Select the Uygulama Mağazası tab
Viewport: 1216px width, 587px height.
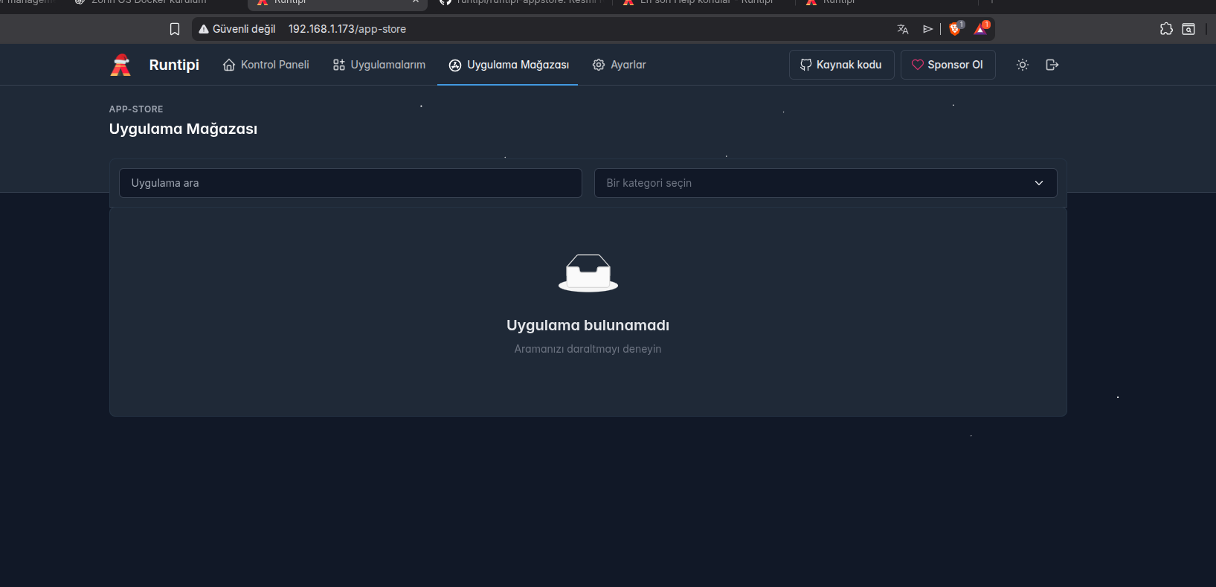[509, 65]
